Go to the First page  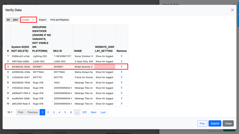tap(21, 112)
